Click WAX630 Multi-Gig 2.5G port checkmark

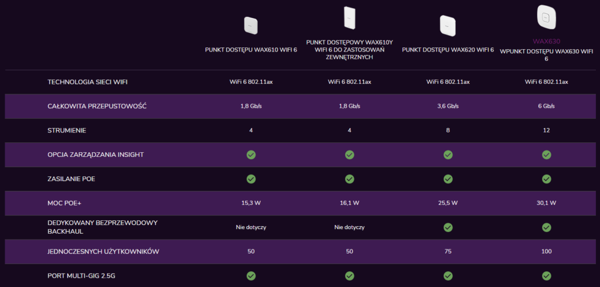[x=546, y=275]
